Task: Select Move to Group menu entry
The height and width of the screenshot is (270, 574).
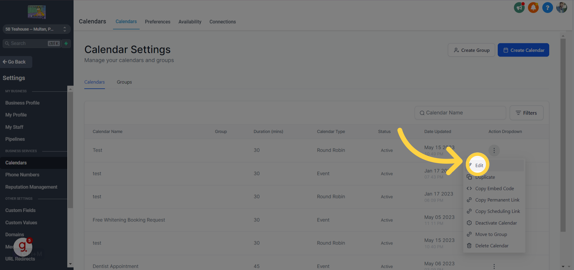Action: (x=494, y=234)
